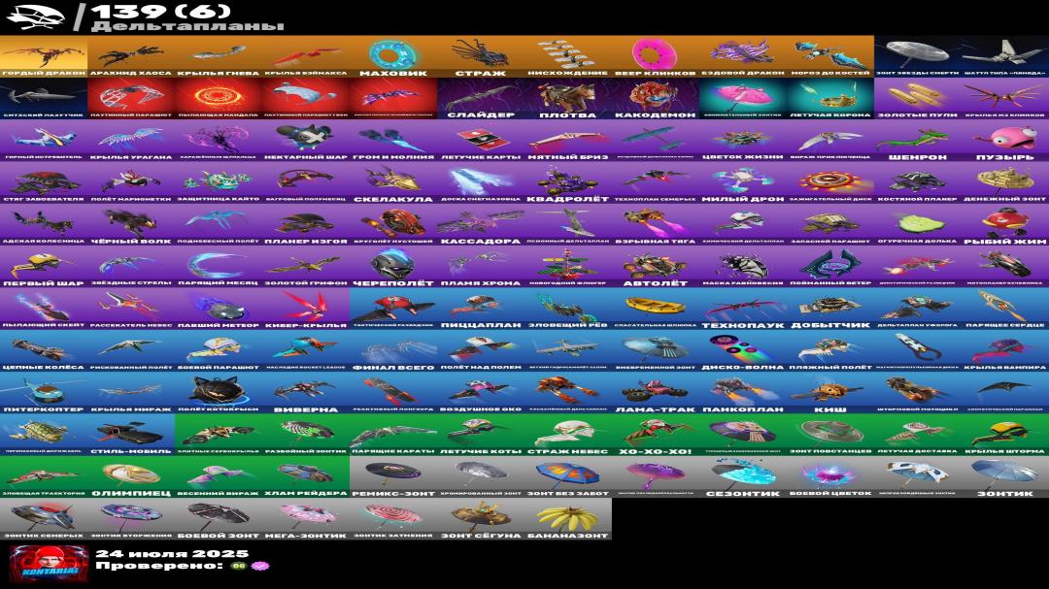The width and height of the screenshot is (1049, 589).
Task: Select the МЕГА-ЗОНТИК pink umbrella
Action: click(x=306, y=519)
